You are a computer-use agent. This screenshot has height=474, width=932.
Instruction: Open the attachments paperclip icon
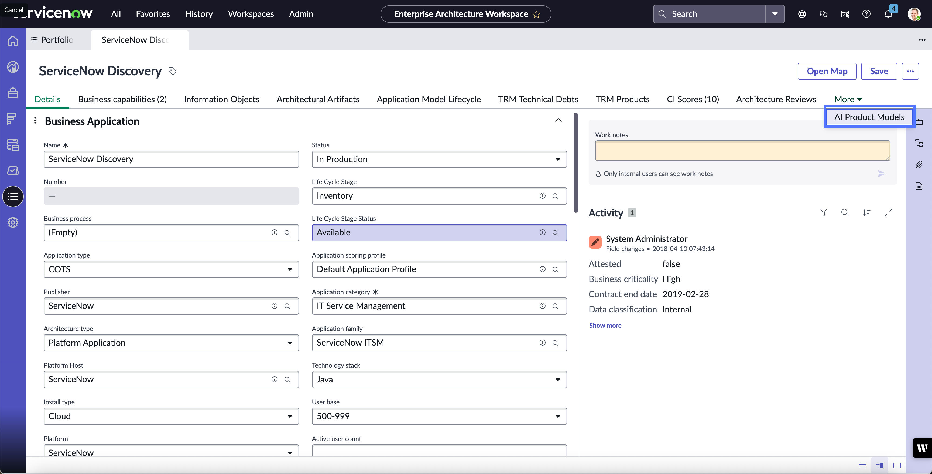tap(919, 165)
